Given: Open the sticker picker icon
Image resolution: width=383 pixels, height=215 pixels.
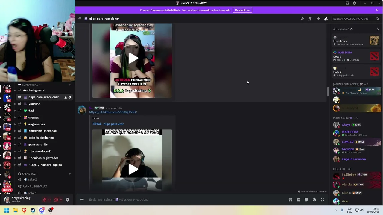Looking at the screenshot, I should click(306, 200).
